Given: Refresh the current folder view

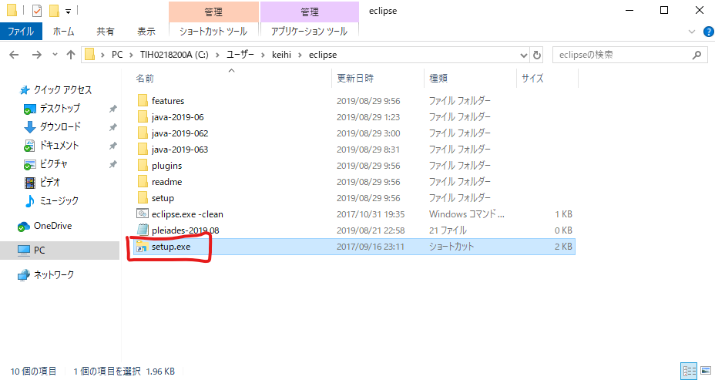Looking at the screenshot, I should point(537,55).
